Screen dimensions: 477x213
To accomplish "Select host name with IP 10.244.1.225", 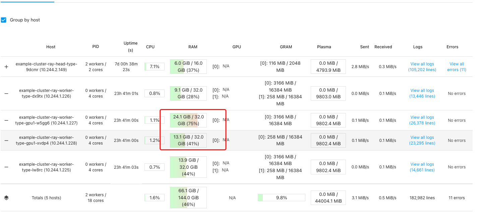I will (x=46, y=167).
